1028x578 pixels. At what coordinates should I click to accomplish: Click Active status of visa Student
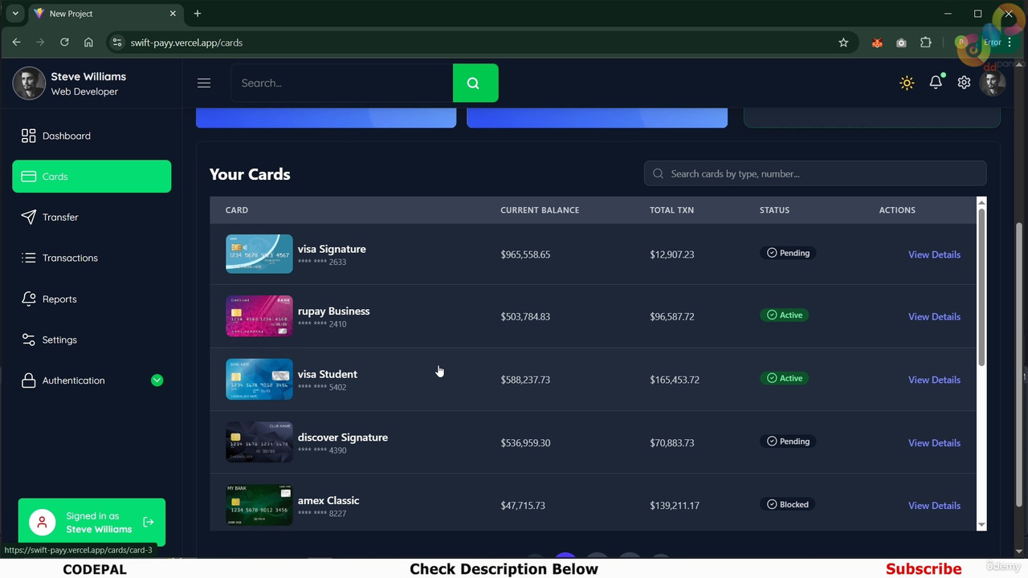785,378
